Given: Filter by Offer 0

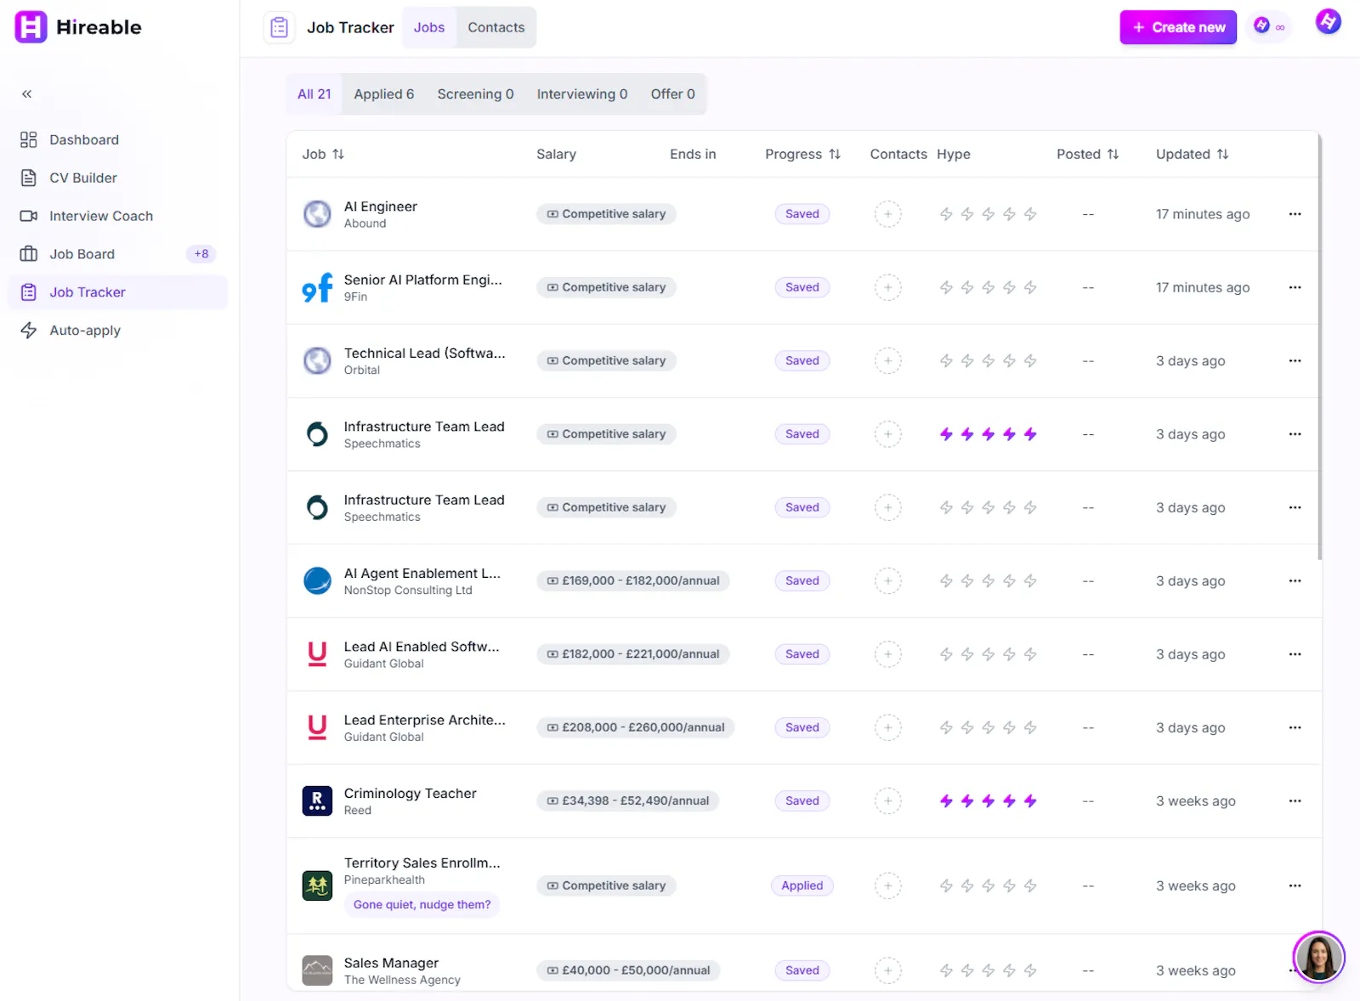Looking at the screenshot, I should (x=673, y=94).
